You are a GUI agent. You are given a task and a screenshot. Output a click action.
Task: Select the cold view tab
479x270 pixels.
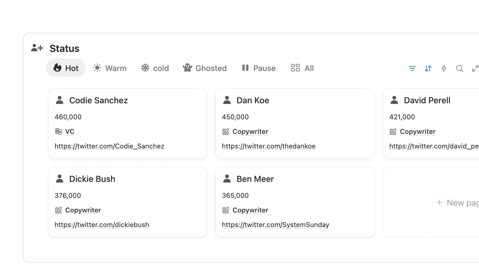tap(155, 68)
